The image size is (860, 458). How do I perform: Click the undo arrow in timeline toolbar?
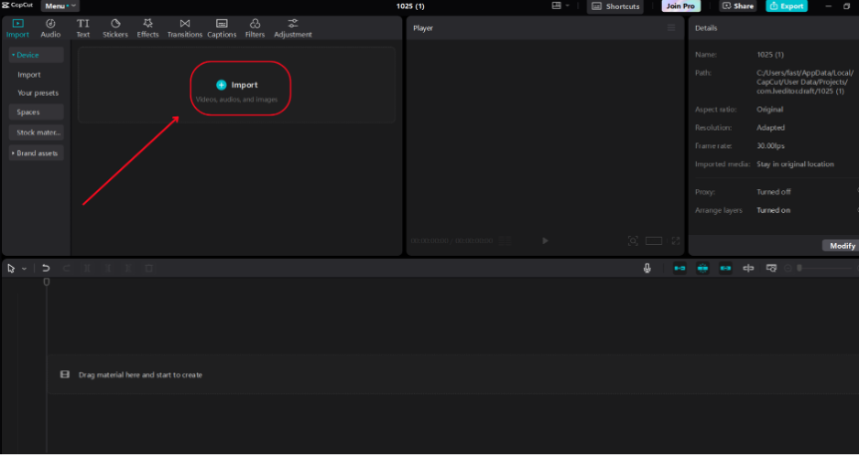pos(46,268)
